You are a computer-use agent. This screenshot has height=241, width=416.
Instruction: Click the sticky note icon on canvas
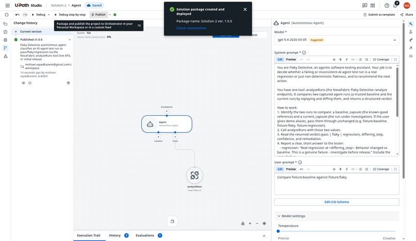tap(172, 221)
